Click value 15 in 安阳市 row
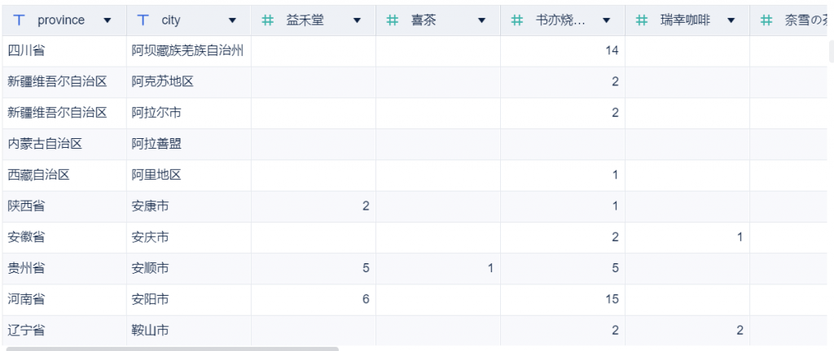 click(x=612, y=300)
